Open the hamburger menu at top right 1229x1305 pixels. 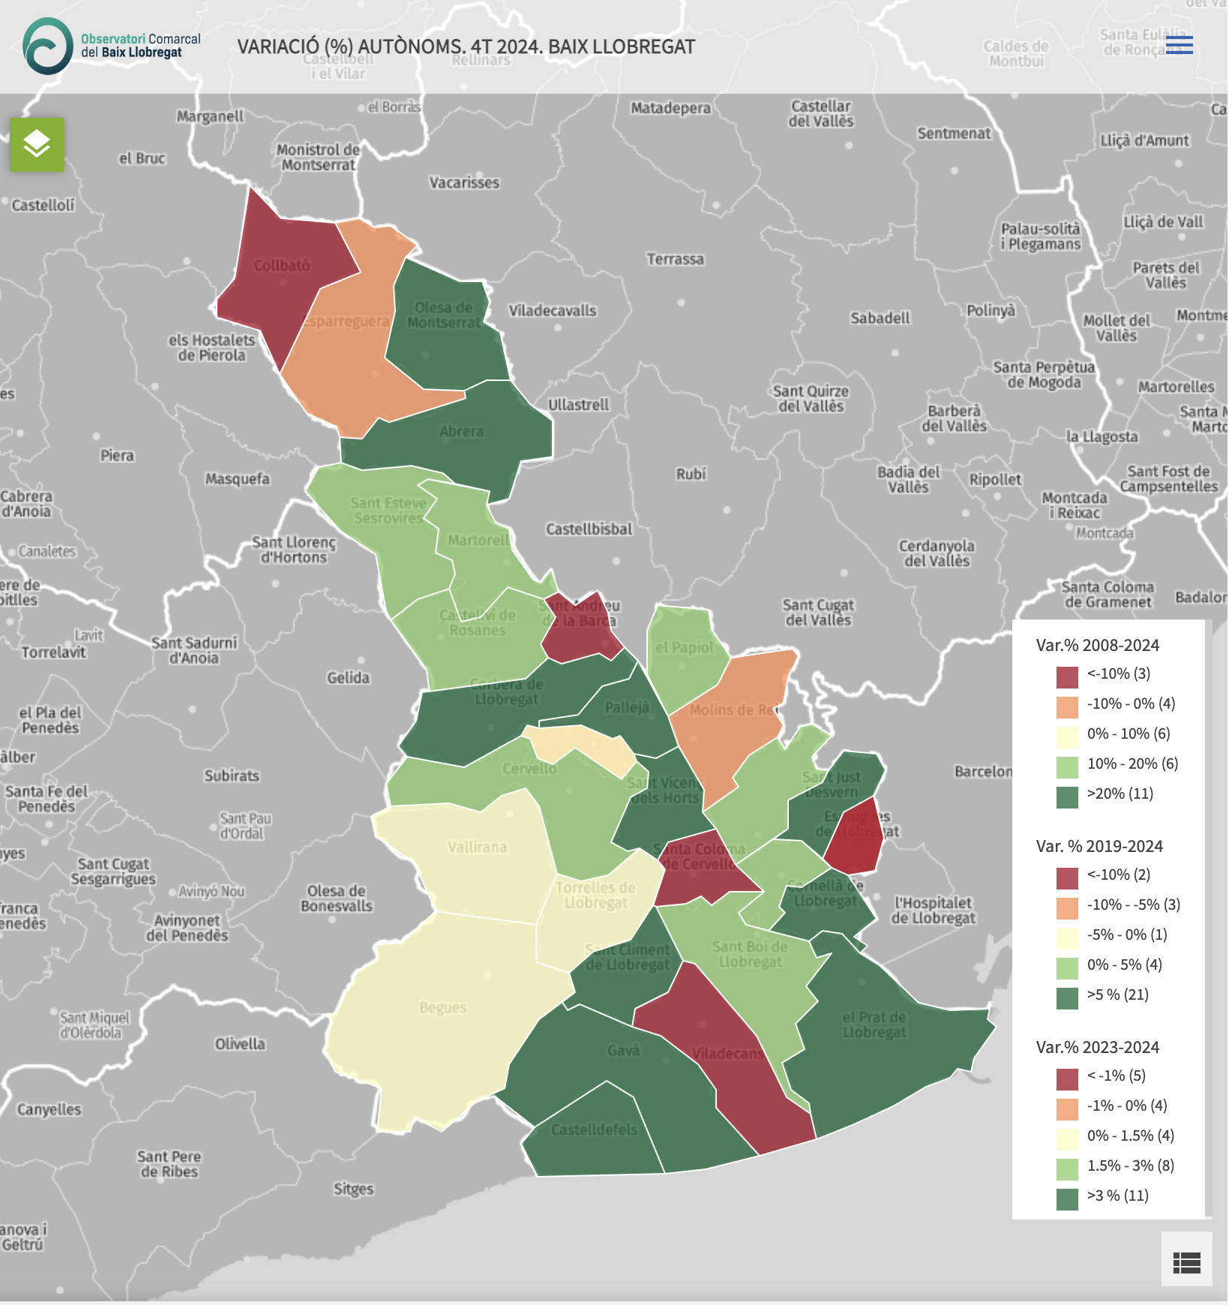tap(1179, 45)
